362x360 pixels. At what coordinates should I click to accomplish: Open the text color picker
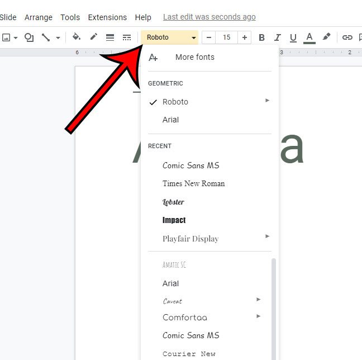[309, 37]
